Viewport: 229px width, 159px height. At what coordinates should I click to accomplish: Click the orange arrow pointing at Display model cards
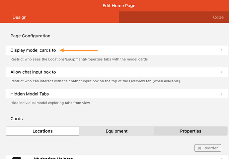(79, 50)
